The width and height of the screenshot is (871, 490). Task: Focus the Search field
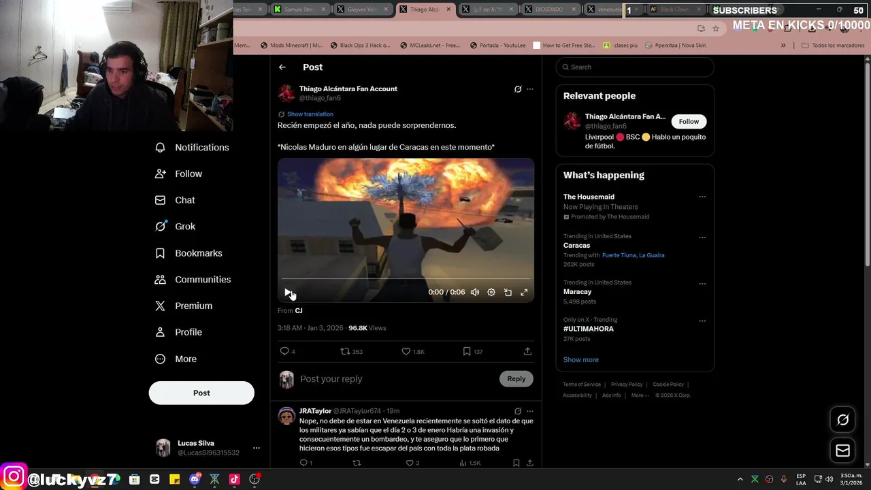(x=635, y=67)
